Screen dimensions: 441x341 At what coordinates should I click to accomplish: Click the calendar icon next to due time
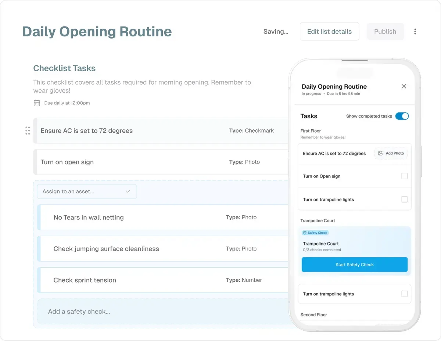pyautogui.click(x=37, y=103)
